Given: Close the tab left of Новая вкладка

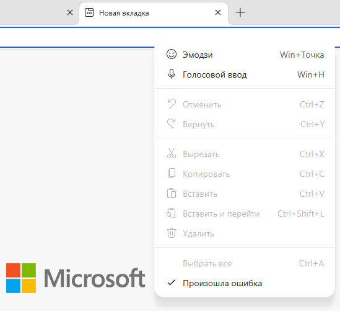Looking at the screenshot, I should [x=70, y=12].
